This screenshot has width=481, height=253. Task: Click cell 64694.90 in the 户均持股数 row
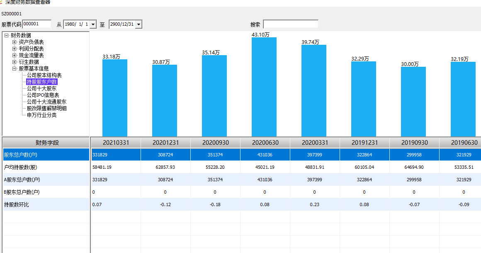414,168
